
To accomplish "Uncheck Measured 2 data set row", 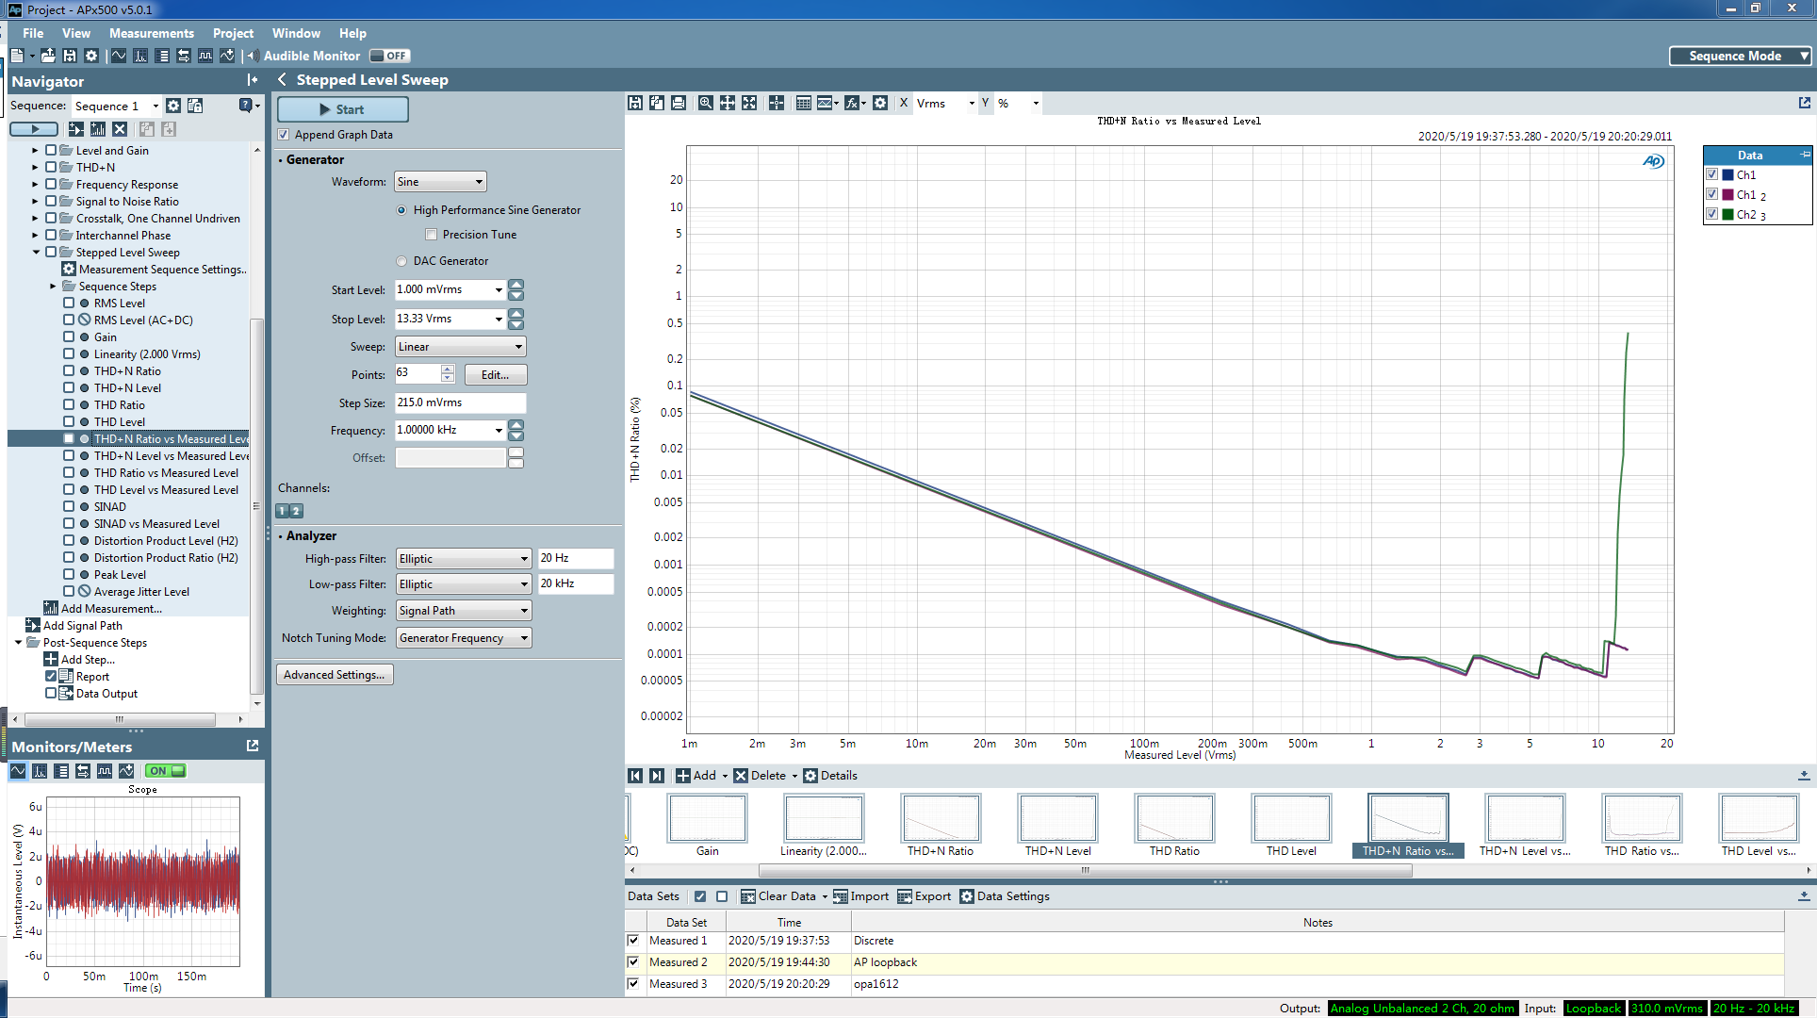I will [x=633, y=962].
